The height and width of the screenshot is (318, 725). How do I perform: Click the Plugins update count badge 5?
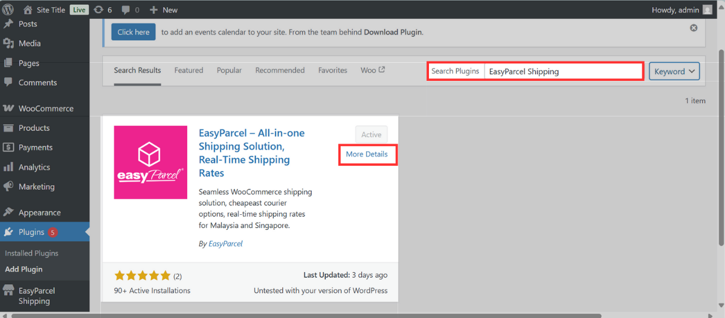tap(53, 232)
